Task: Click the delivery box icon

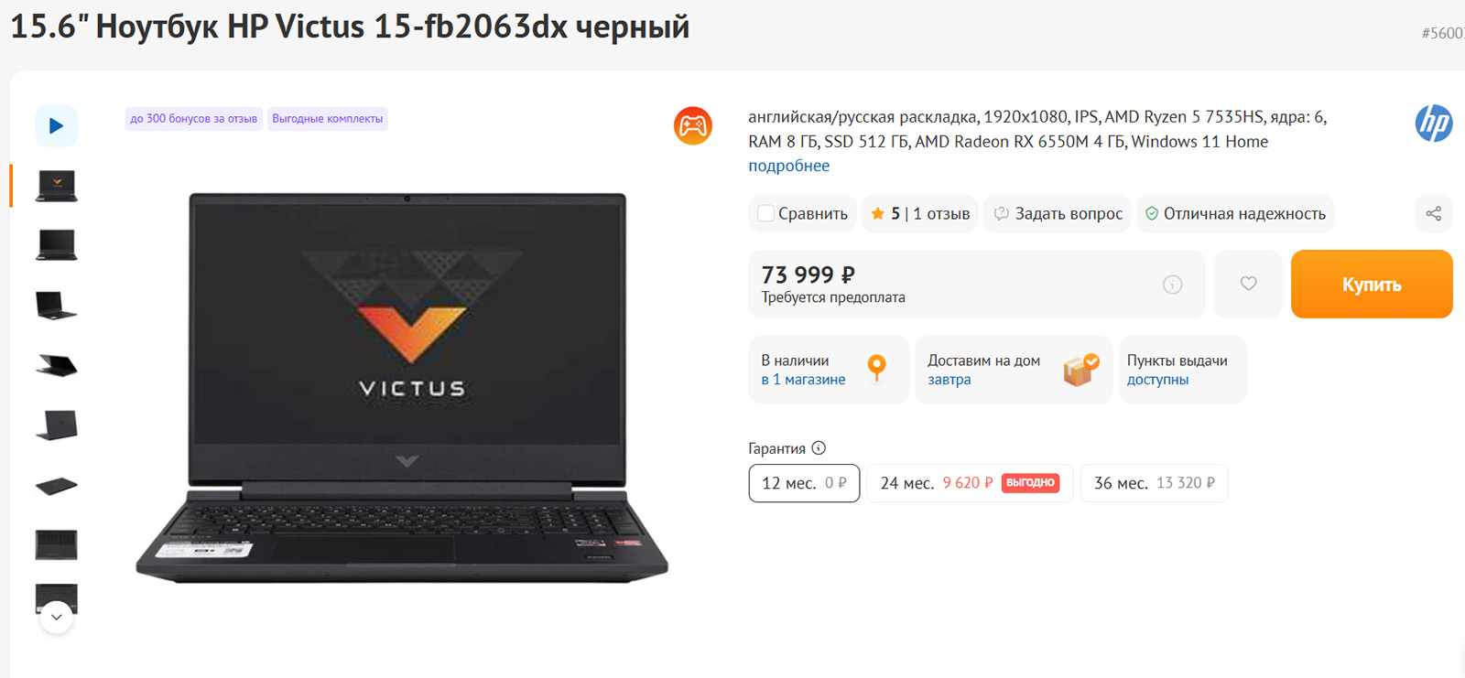Action: click(x=1080, y=370)
